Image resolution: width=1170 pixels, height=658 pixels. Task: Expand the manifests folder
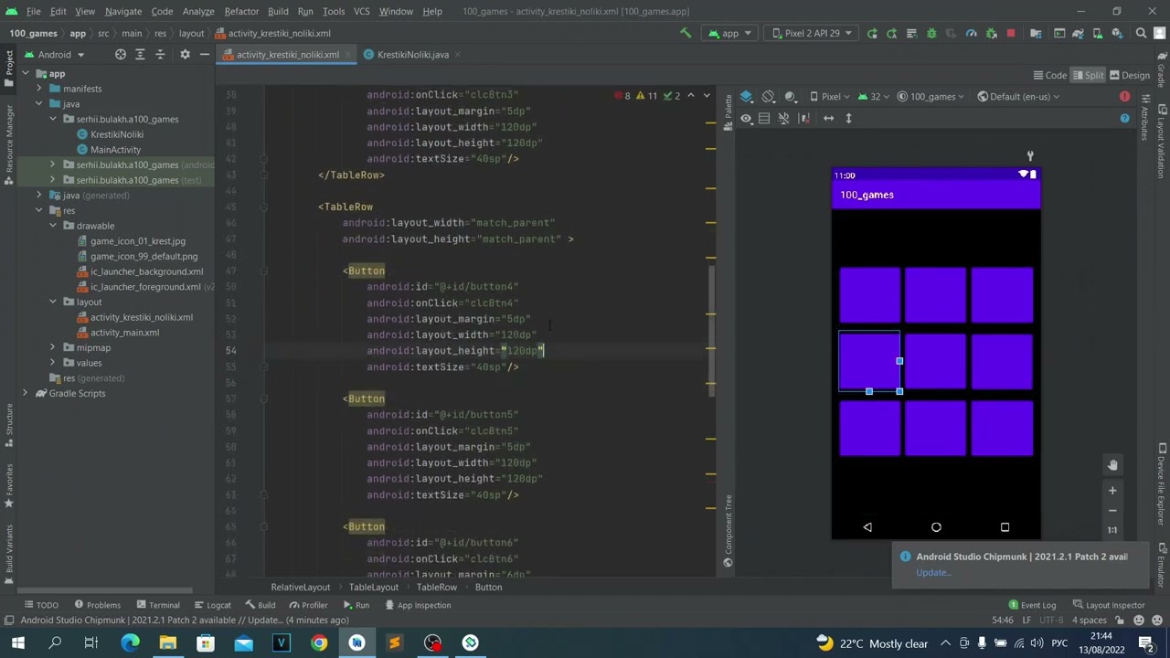38,89
